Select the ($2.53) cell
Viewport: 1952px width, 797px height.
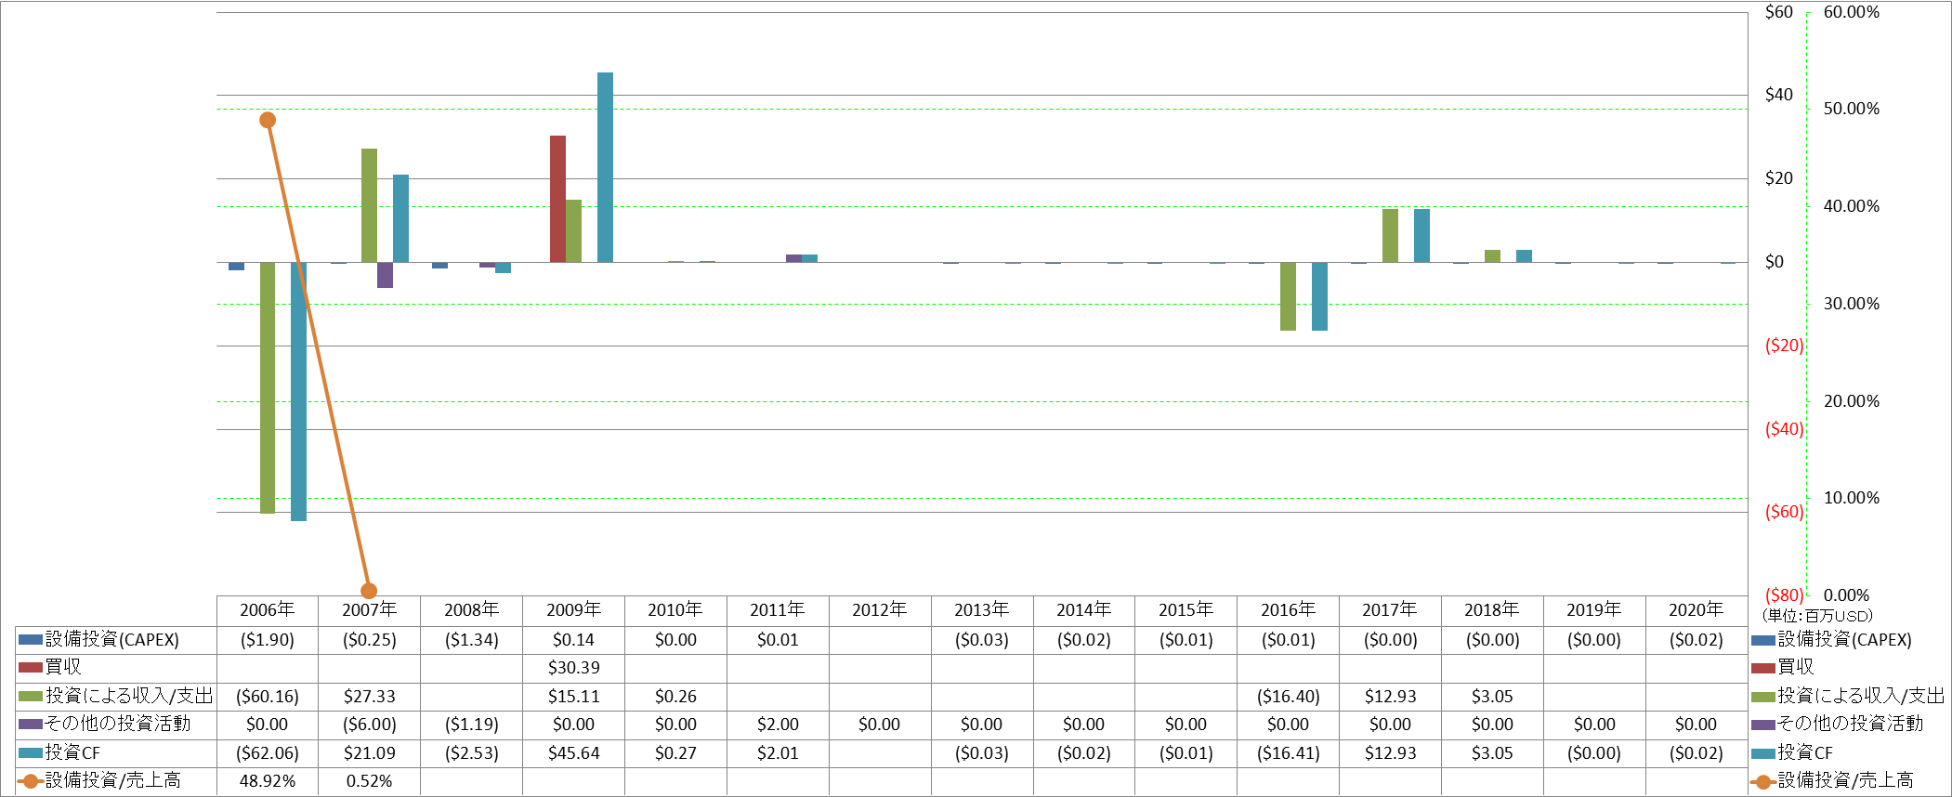click(x=472, y=753)
